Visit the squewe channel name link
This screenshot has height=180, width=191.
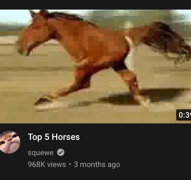[40, 153]
